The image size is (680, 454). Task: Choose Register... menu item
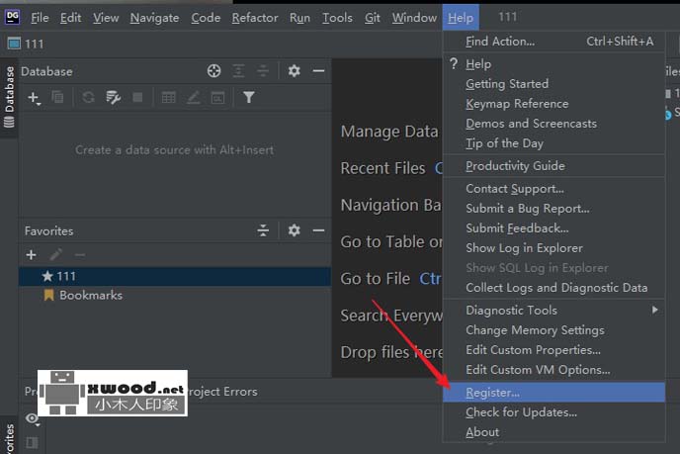(x=553, y=393)
